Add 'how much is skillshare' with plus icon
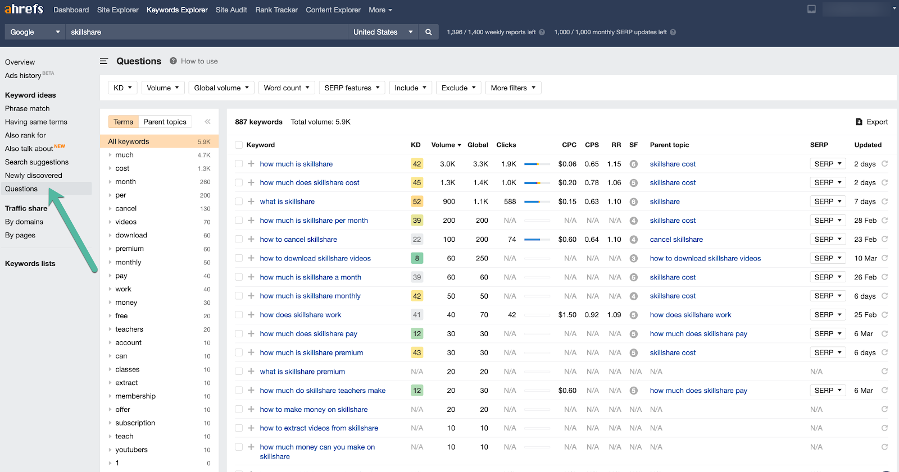This screenshot has height=472, width=899. tap(251, 164)
